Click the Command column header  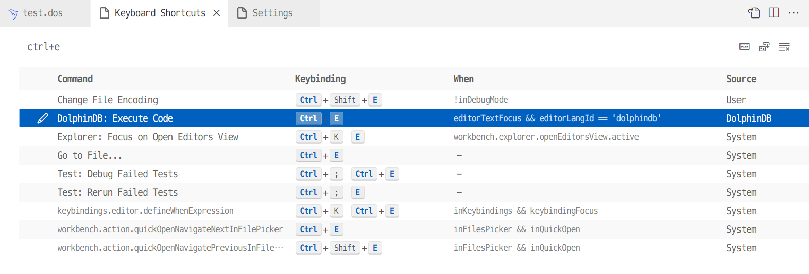point(75,79)
